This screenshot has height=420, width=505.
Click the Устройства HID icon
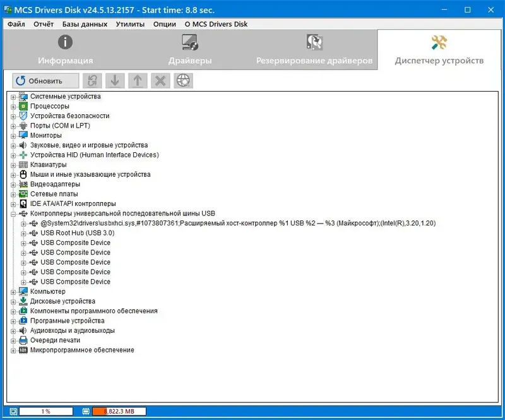tap(23, 155)
